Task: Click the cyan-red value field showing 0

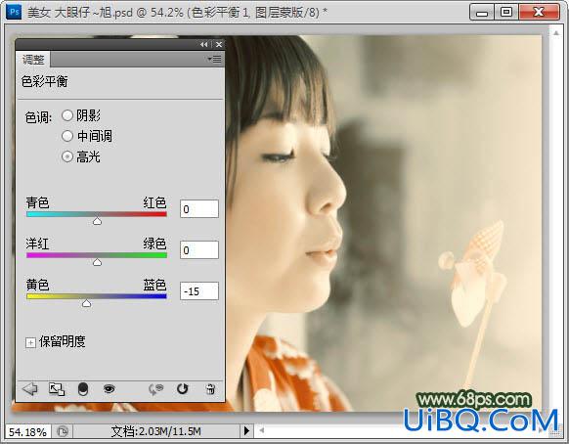Action: pyautogui.click(x=199, y=208)
